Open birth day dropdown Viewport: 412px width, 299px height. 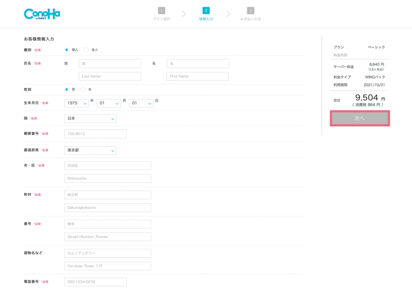(x=141, y=103)
